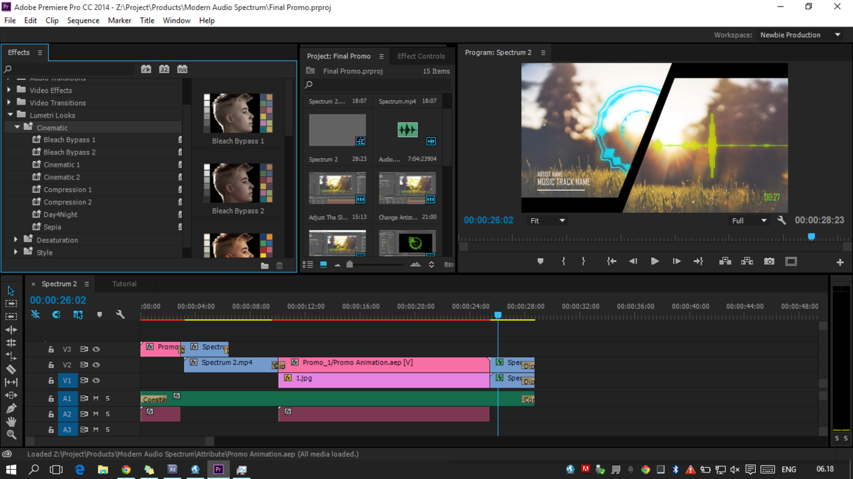Select the Pen tool

click(11, 408)
